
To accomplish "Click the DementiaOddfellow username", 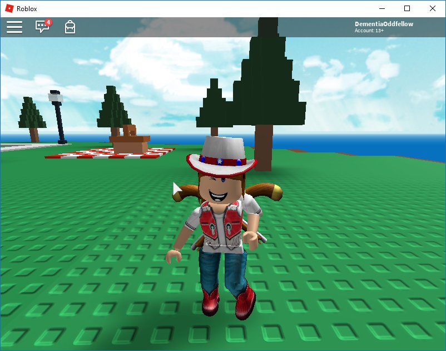I will click(x=384, y=24).
